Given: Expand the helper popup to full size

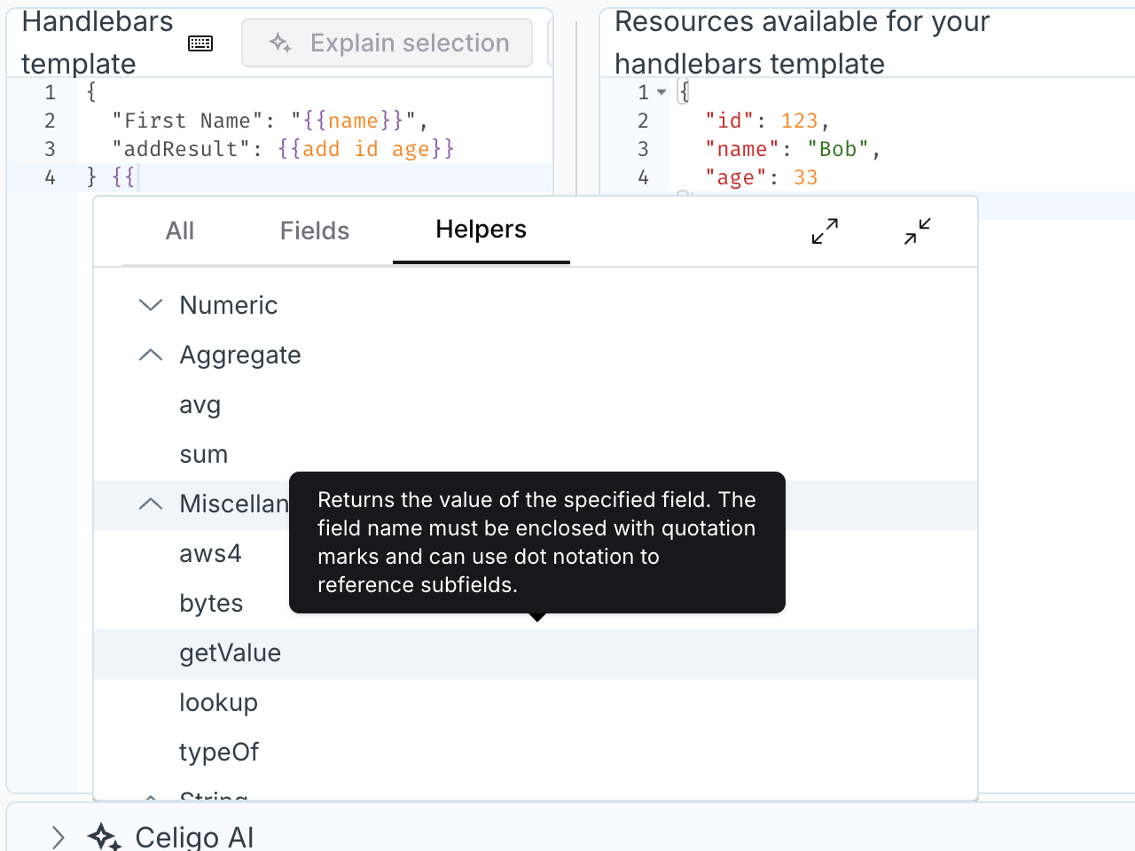Looking at the screenshot, I should [x=825, y=231].
